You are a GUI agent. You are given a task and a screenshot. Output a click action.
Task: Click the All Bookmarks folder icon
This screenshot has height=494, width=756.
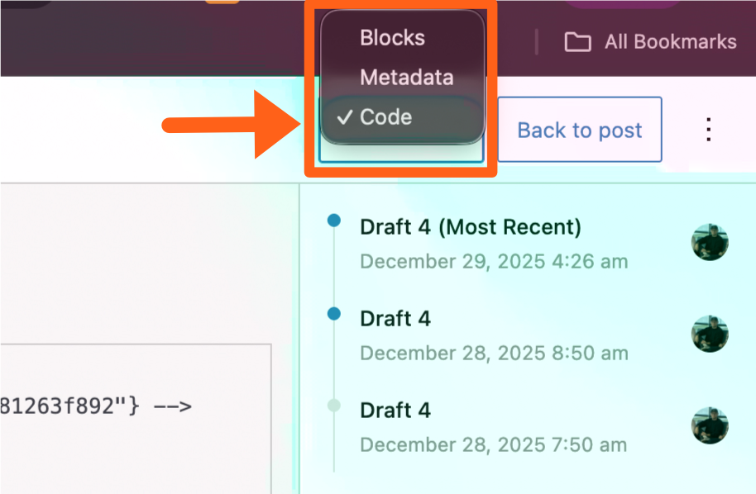(x=577, y=42)
